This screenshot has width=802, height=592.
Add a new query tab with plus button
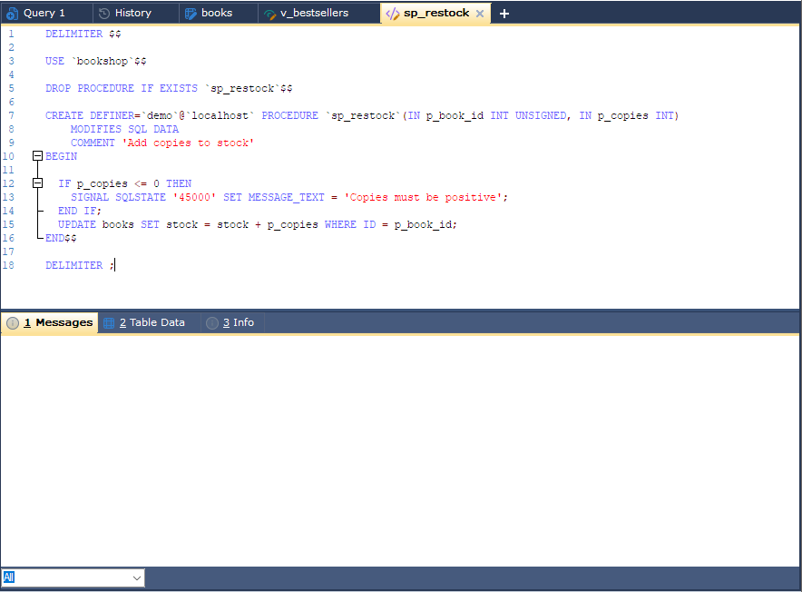[504, 14]
